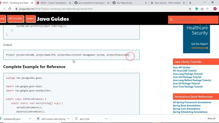219x123 pixels.
Task: Open the All Tutorials menu button
Action: [x=15, y=18]
